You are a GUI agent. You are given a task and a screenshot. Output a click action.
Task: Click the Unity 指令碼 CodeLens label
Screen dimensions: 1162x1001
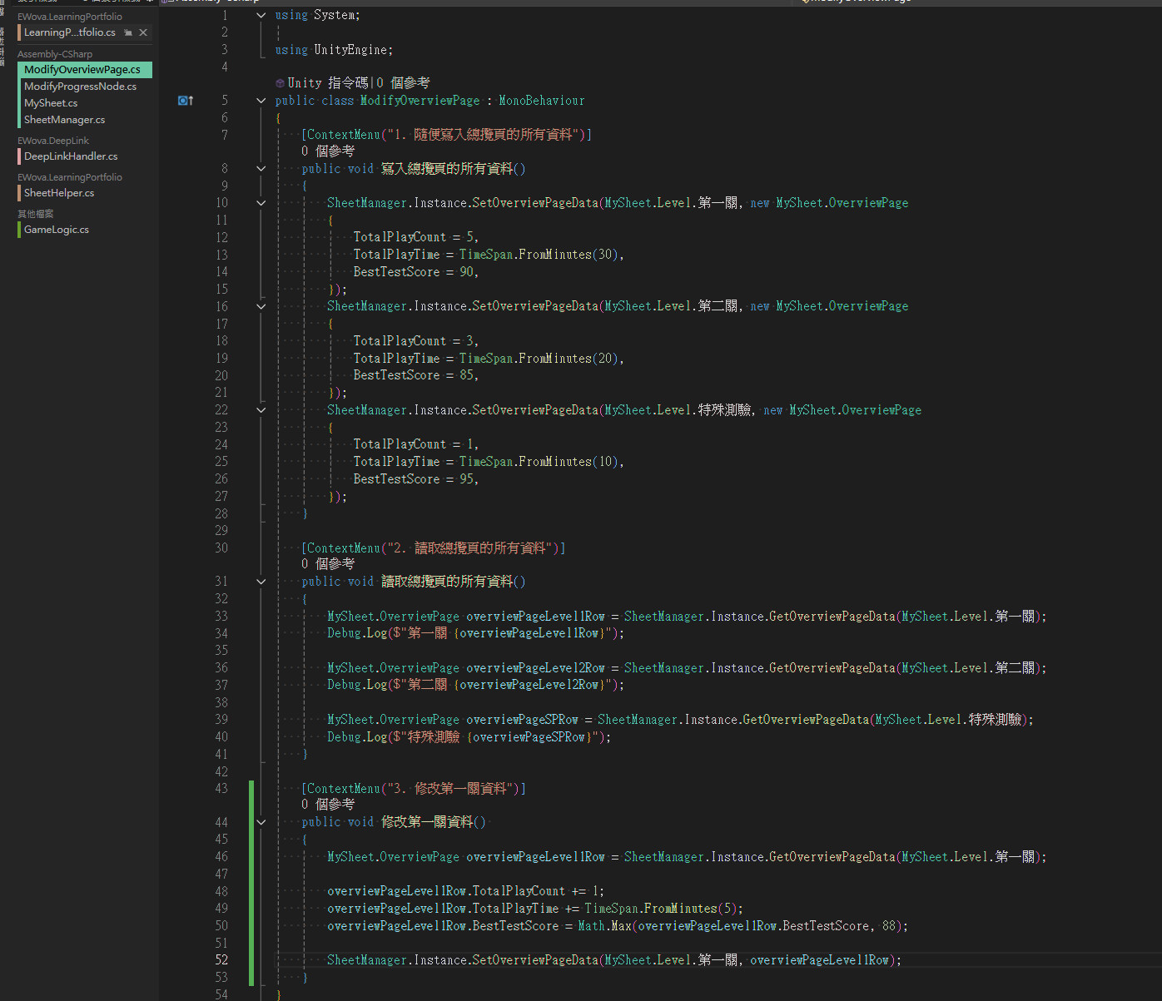click(328, 83)
